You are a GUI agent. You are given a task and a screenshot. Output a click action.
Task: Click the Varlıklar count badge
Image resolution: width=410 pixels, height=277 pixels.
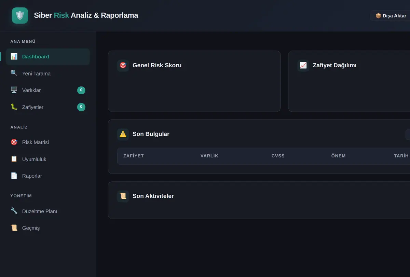(81, 90)
